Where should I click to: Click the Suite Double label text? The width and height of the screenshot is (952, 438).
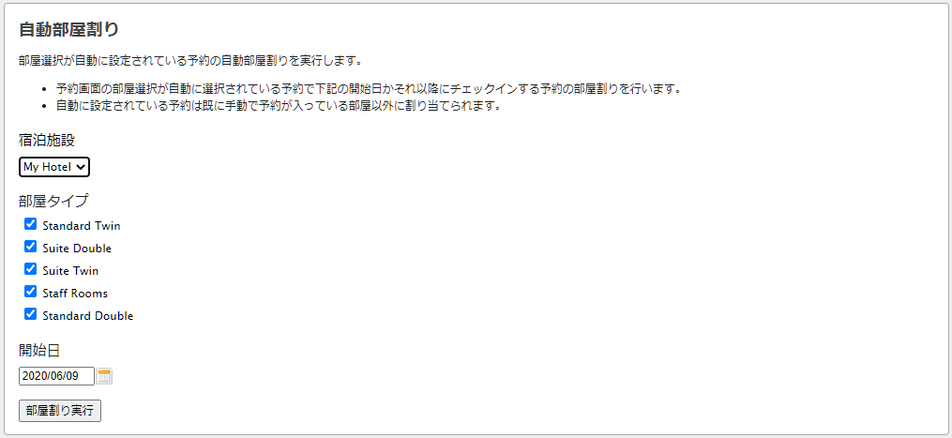coord(77,249)
